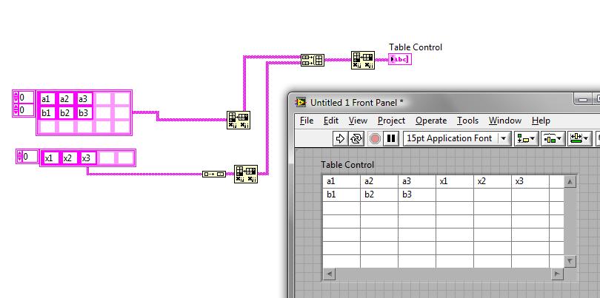600x298 pixels.
Task: Select the Transpose 2D Array node near Table Control
Action: [x=363, y=60]
